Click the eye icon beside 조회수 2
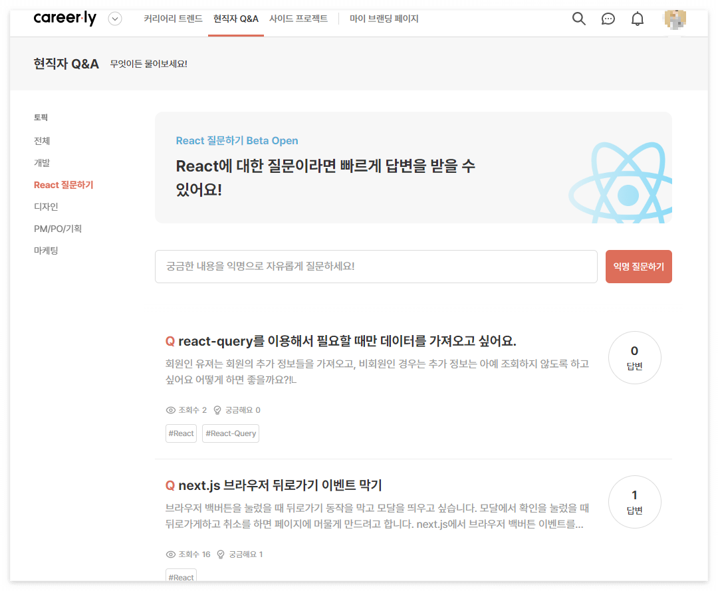Image resolution: width=718 pixels, height=591 pixels. coord(170,410)
